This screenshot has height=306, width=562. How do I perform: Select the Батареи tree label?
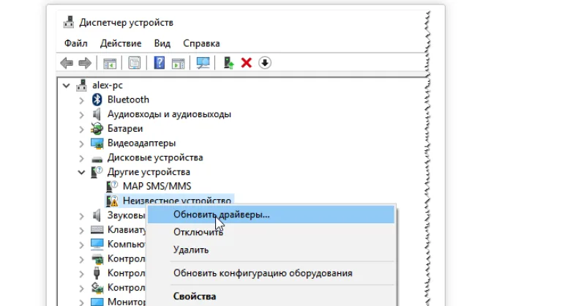[124, 128]
